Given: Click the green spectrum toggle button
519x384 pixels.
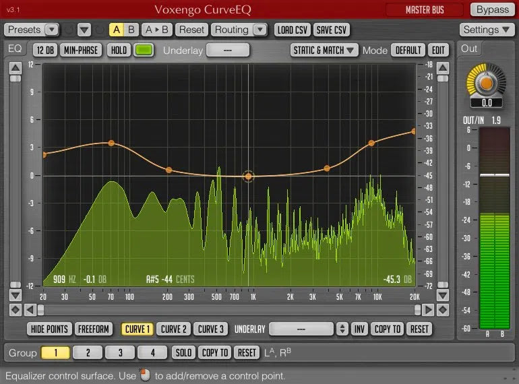Looking at the screenshot, I should click(x=144, y=51).
